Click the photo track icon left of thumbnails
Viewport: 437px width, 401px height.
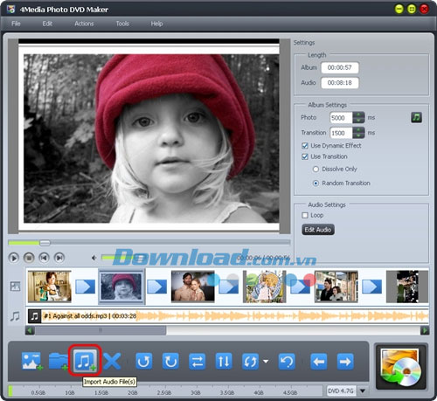click(x=15, y=287)
